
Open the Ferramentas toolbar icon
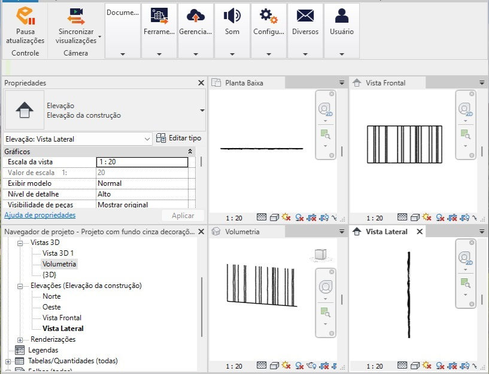coord(159,16)
